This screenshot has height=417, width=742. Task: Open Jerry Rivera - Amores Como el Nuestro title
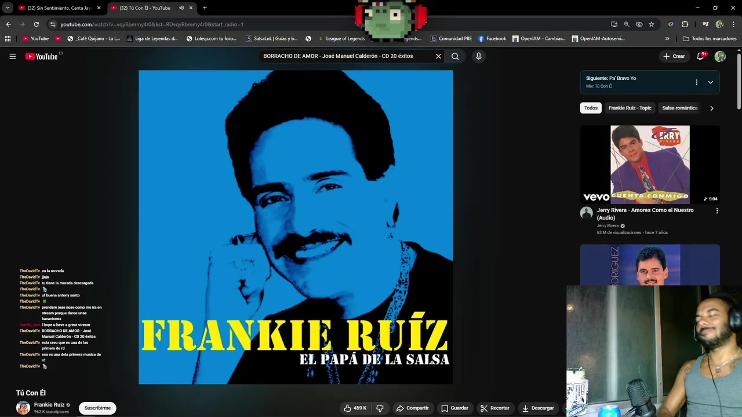pyautogui.click(x=645, y=214)
